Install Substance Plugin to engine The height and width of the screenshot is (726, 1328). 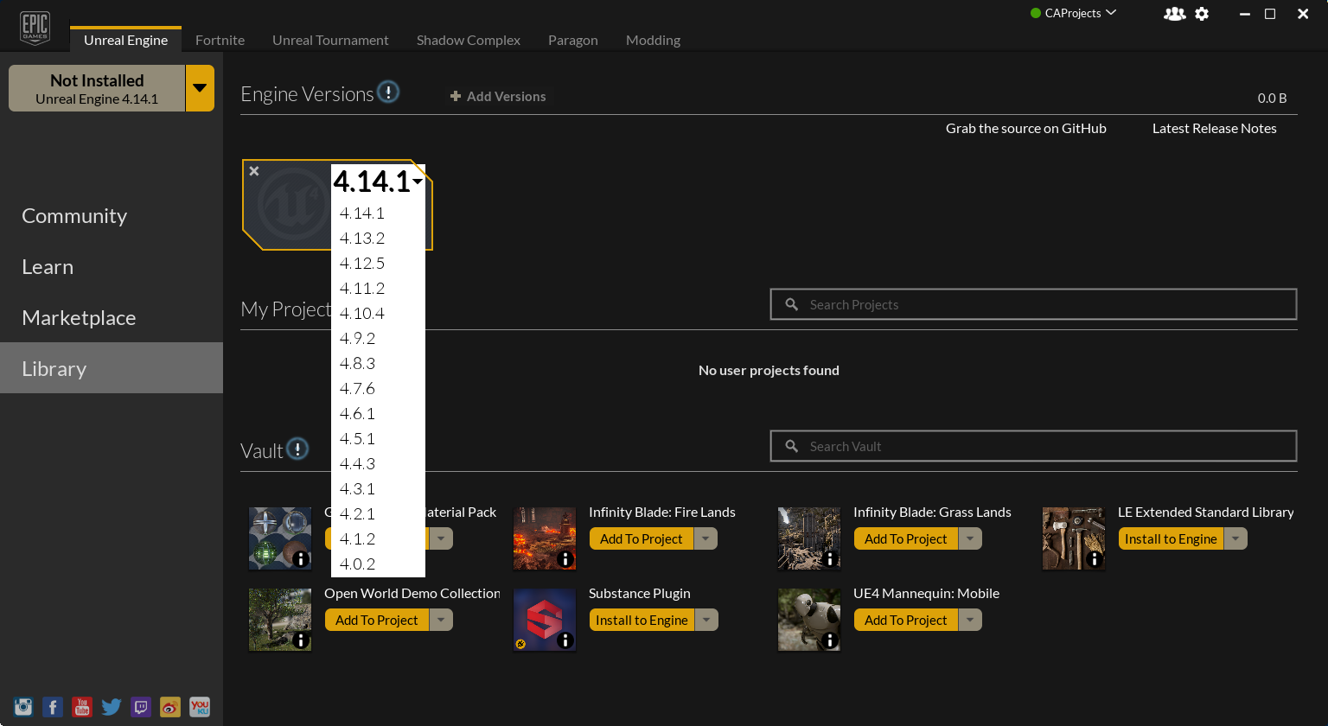click(x=642, y=620)
